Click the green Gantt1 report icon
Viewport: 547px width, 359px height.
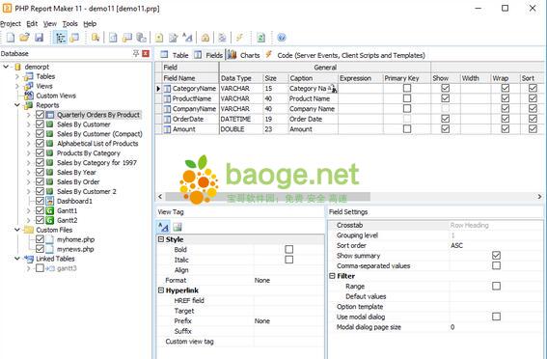coord(50,210)
